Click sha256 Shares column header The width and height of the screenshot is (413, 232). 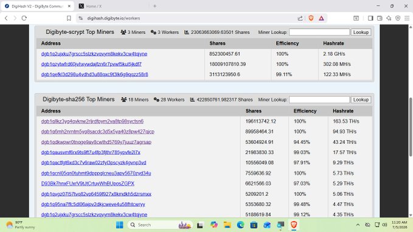(x=254, y=111)
